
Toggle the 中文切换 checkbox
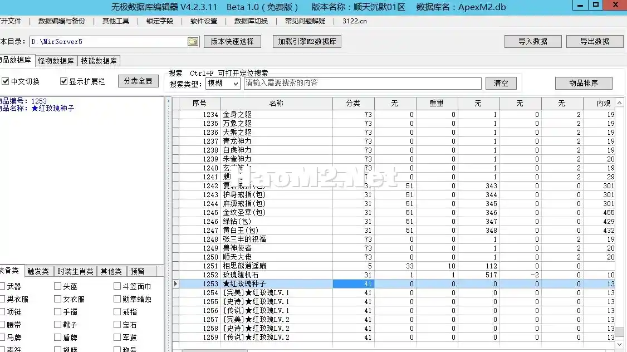tap(5, 81)
